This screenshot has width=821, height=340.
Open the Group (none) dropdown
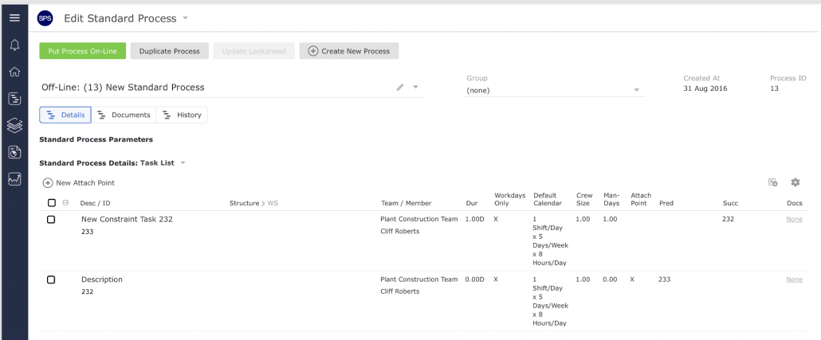pyautogui.click(x=555, y=90)
